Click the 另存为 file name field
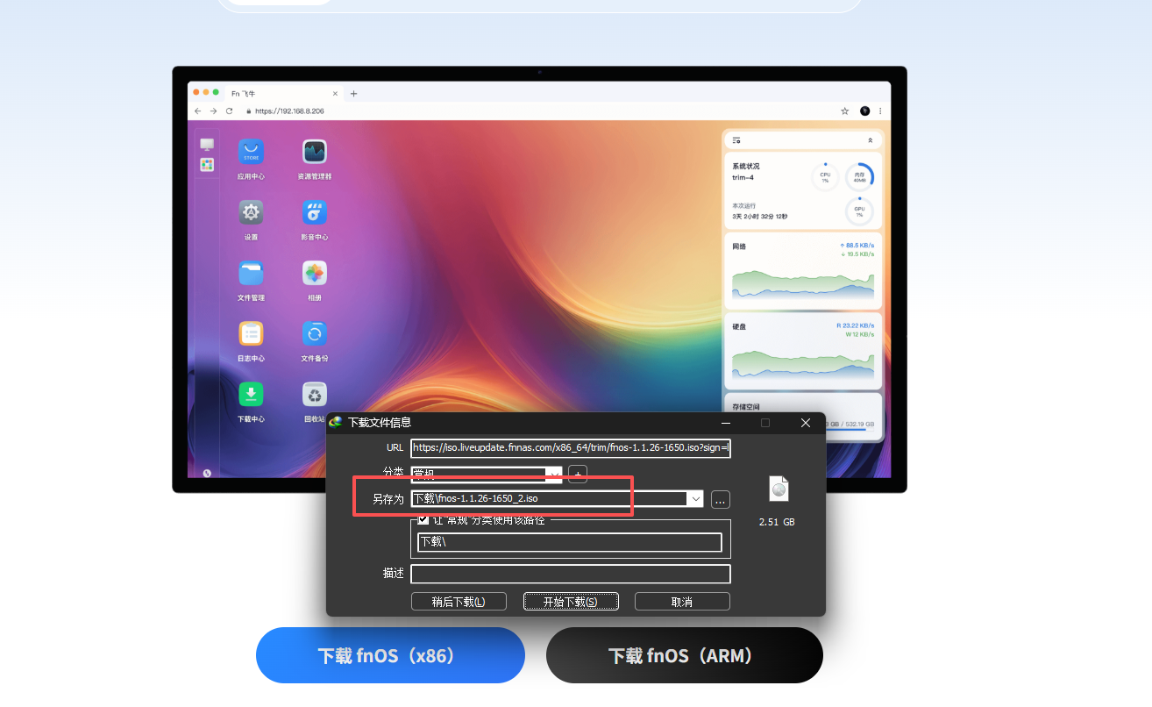 550,499
